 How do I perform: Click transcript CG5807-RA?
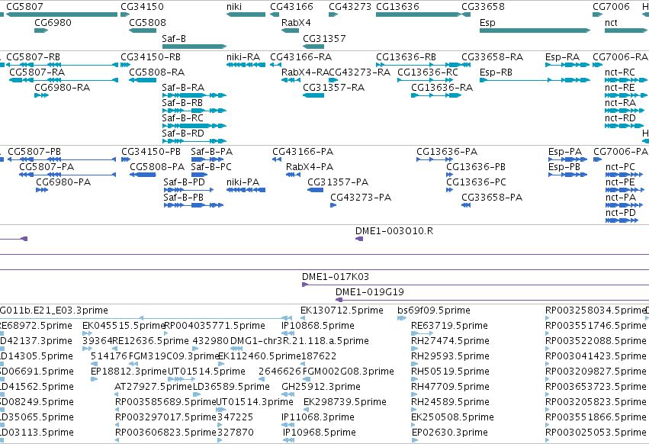63,80
